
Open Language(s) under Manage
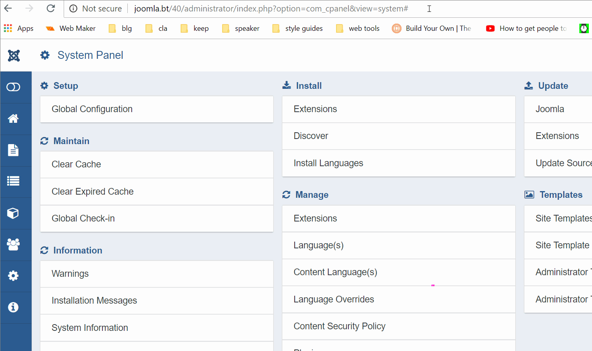399,246
